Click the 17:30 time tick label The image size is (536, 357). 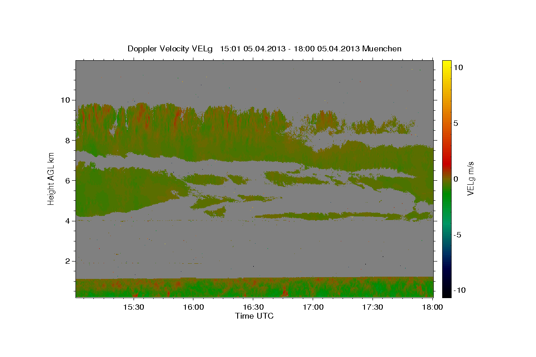tap(373, 307)
